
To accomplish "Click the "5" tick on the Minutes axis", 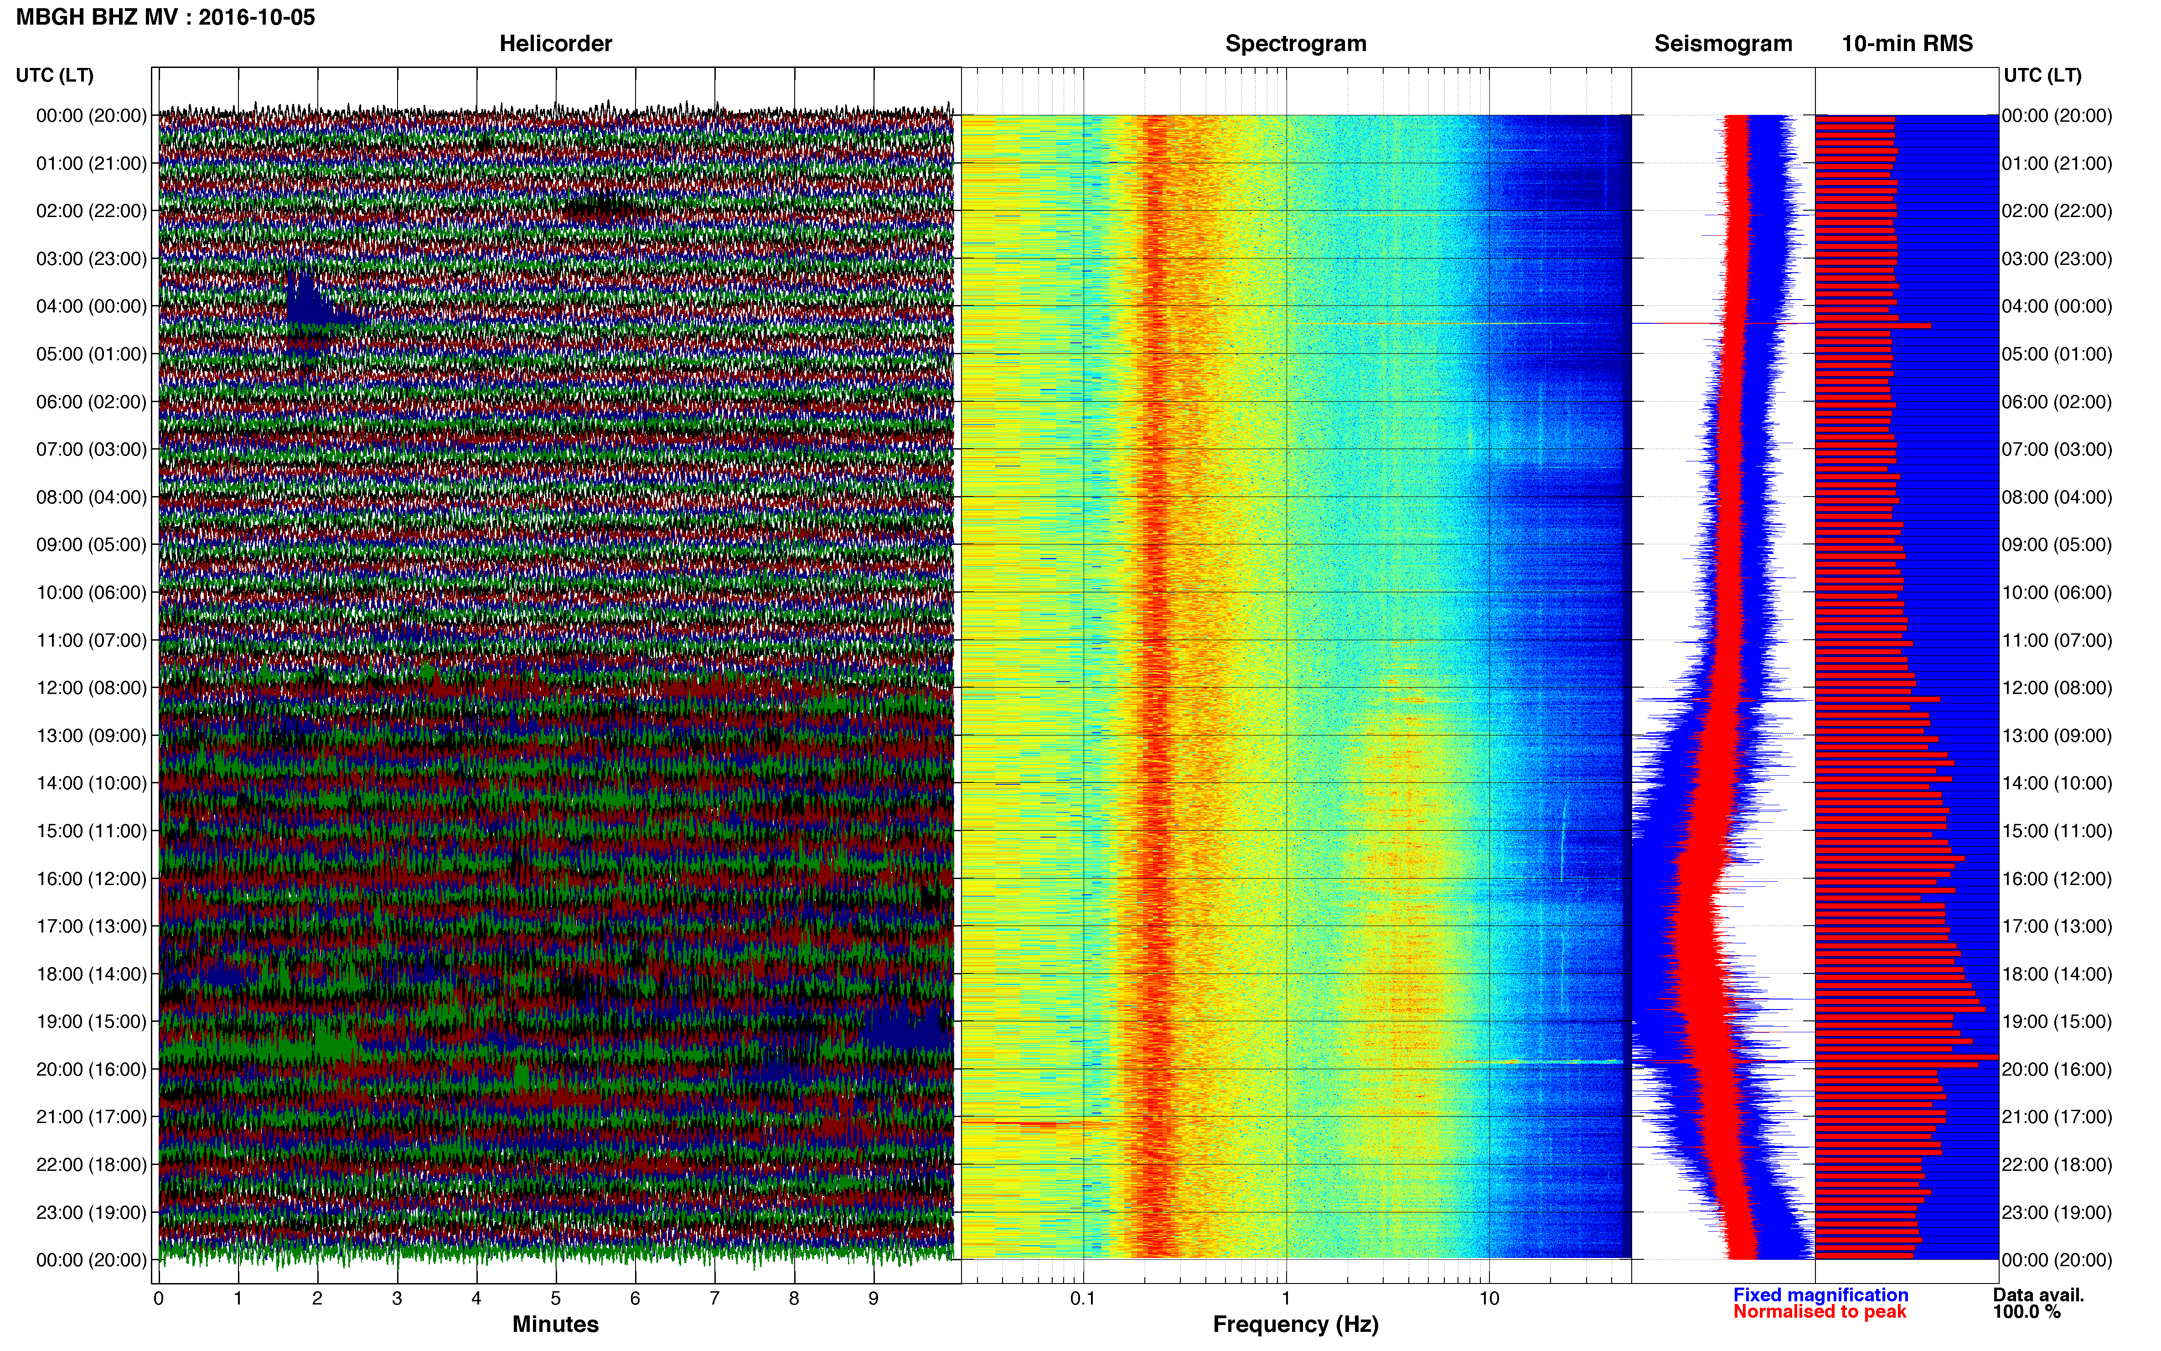I will click(556, 1299).
